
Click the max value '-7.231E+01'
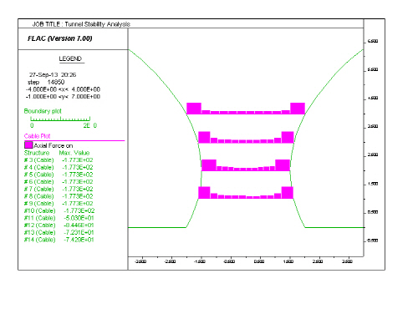[79, 232]
